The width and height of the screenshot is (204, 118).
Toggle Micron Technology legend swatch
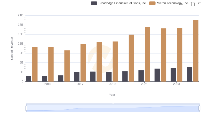click(152, 3)
